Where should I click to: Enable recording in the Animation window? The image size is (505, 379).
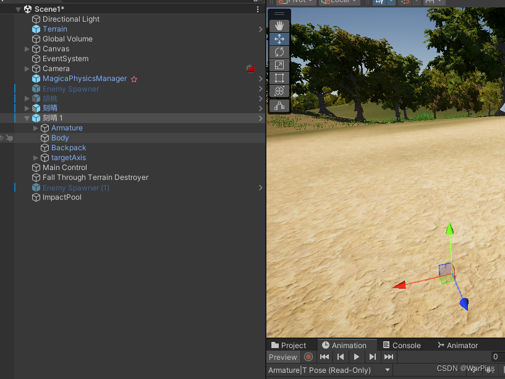tap(308, 357)
